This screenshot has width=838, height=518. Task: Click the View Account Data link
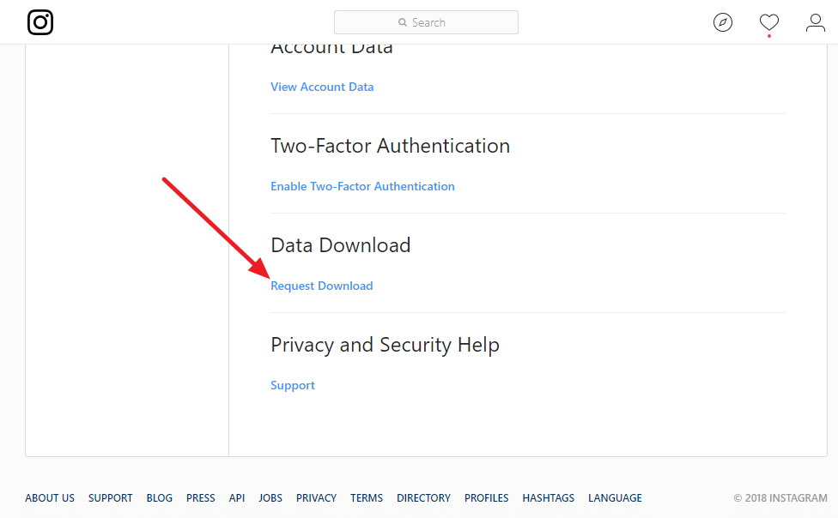[x=322, y=87]
